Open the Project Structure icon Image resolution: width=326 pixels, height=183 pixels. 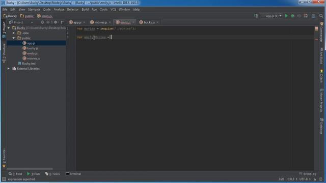(313, 16)
